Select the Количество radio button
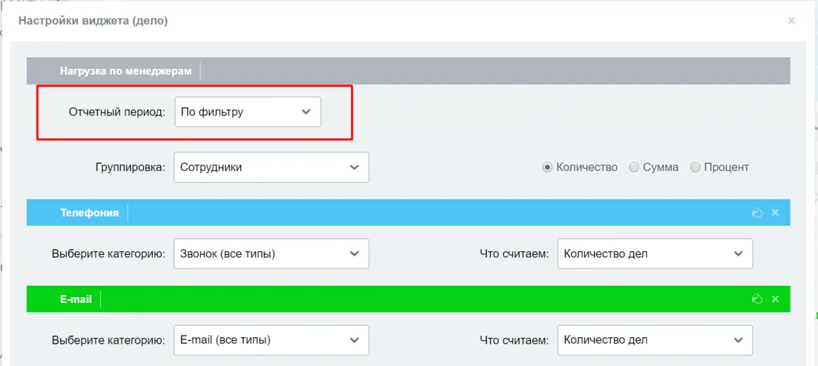The width and height of the screenshot is (818, 366). pyautogui.click(x=547, y=167)
